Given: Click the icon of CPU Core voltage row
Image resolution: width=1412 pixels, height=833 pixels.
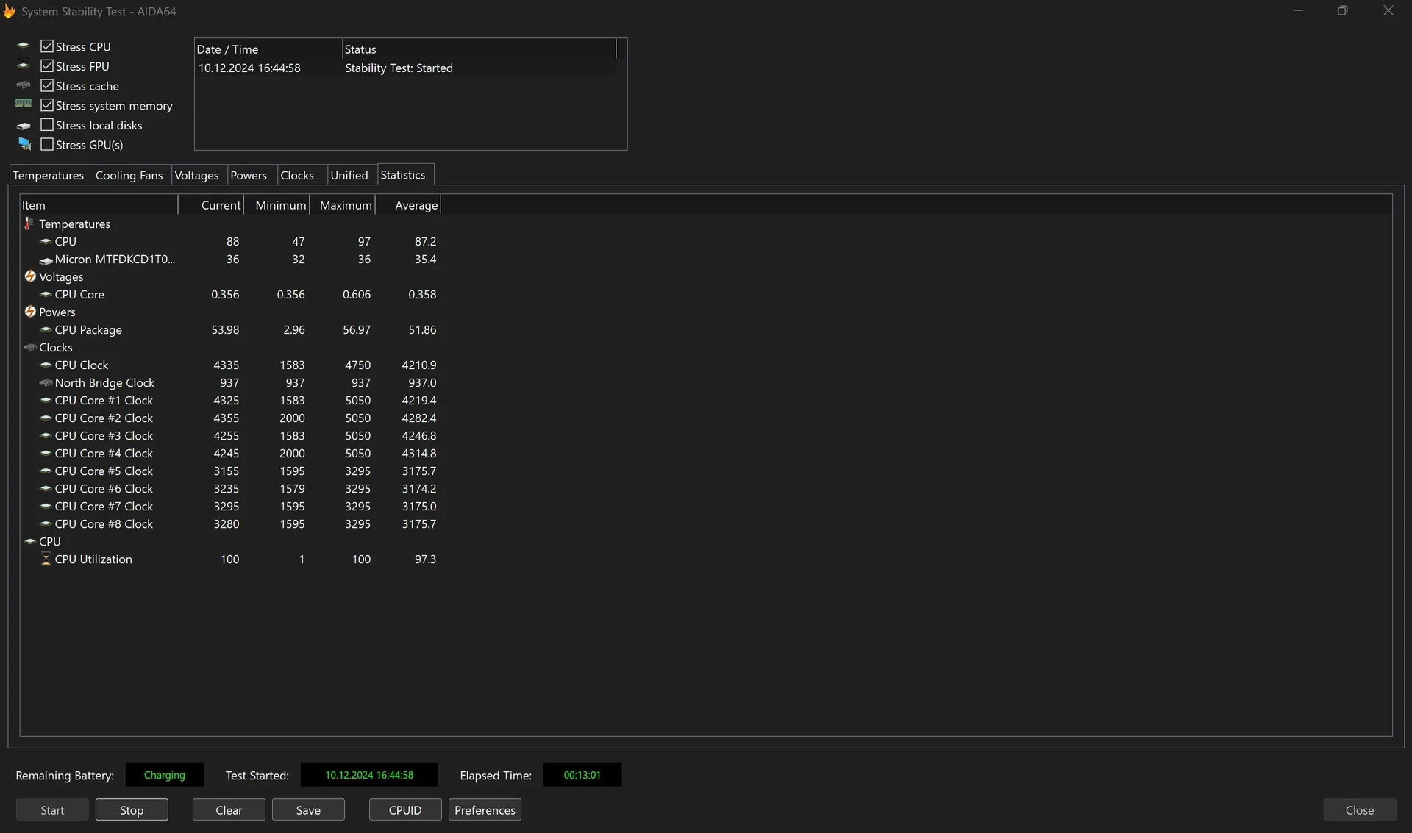Looking at the screenshot, I should tap(46, 293).
